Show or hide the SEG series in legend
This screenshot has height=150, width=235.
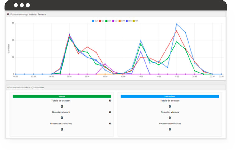(x=129, y=21)
